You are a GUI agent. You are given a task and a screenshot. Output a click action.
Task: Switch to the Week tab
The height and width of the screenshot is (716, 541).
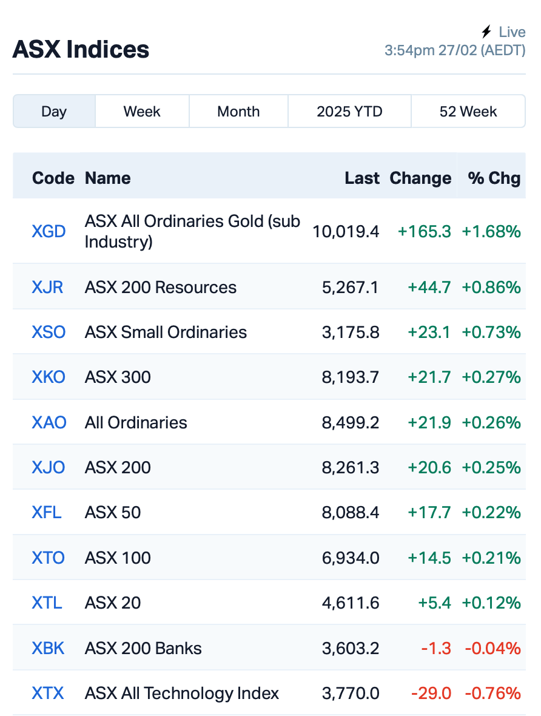point(142,112)
